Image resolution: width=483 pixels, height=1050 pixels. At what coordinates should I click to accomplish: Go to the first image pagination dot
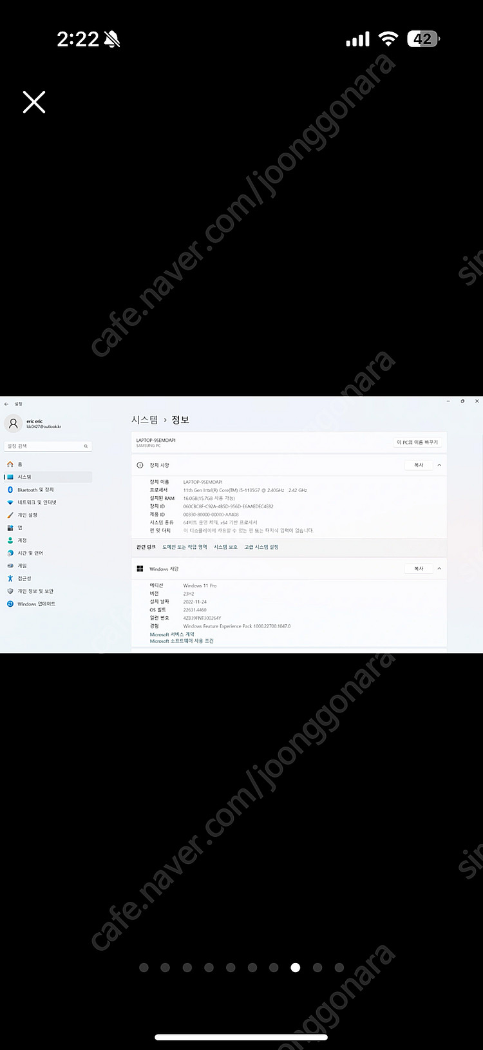point(144,967)
